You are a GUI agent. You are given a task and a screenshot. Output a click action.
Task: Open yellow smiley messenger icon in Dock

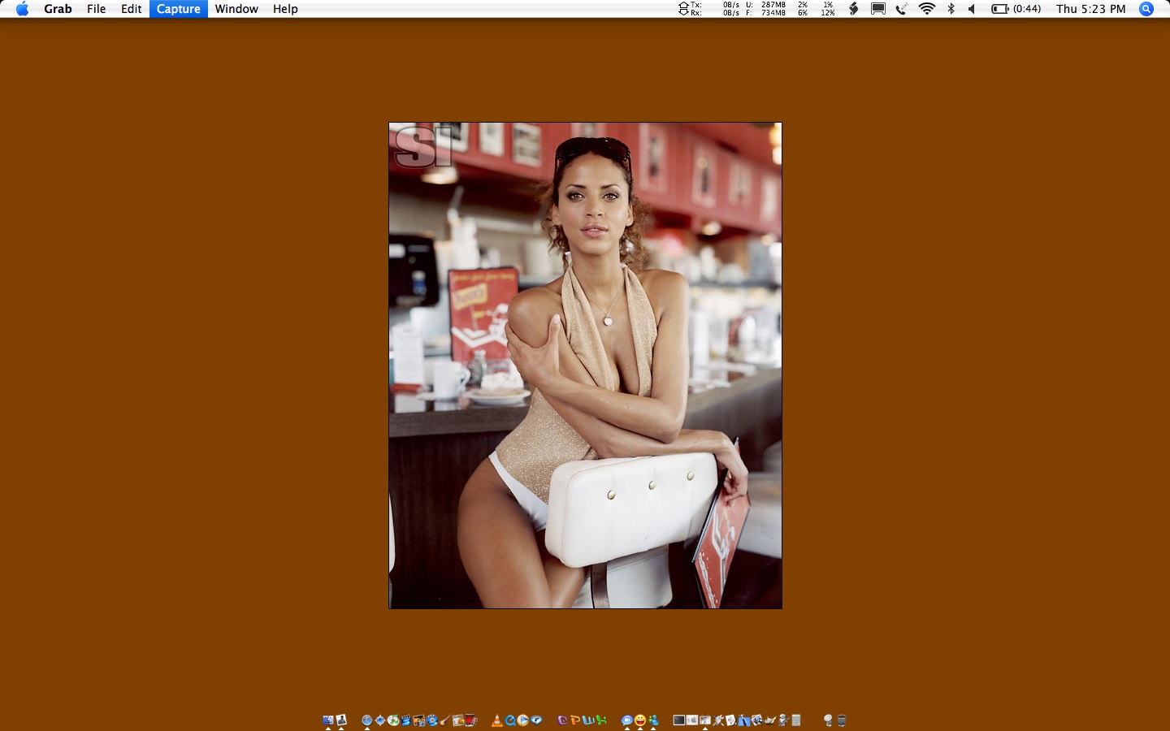coord(640,720)
